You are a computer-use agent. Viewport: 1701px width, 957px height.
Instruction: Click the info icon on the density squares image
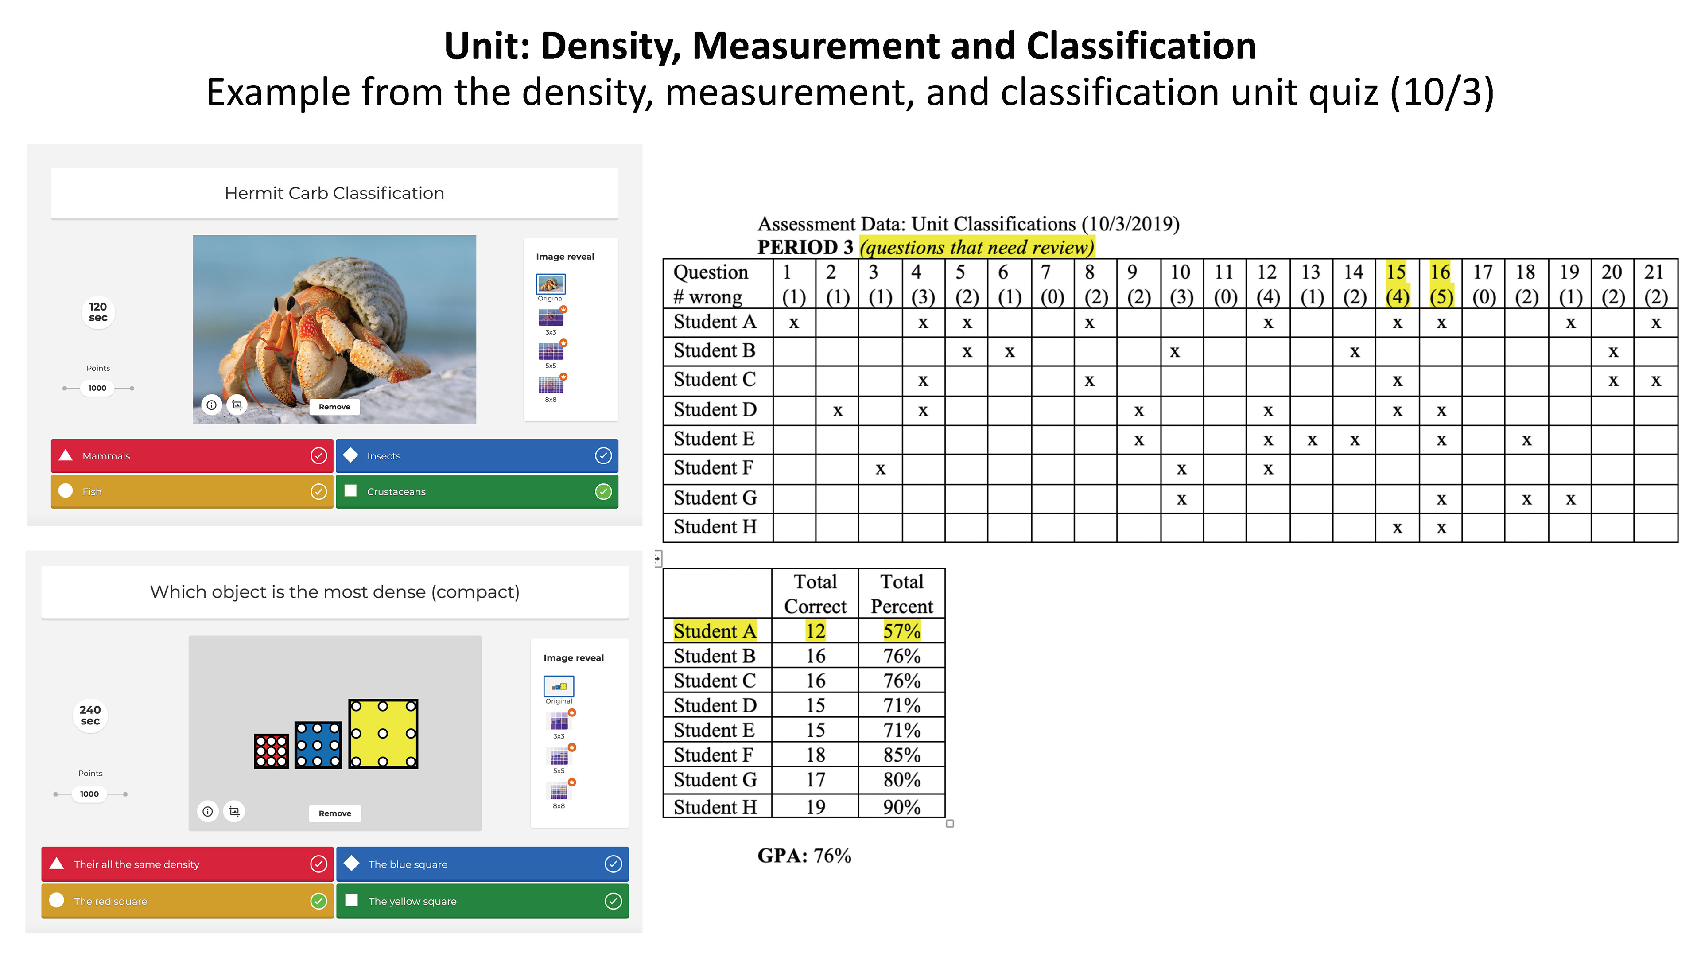(x=208, y=811)
